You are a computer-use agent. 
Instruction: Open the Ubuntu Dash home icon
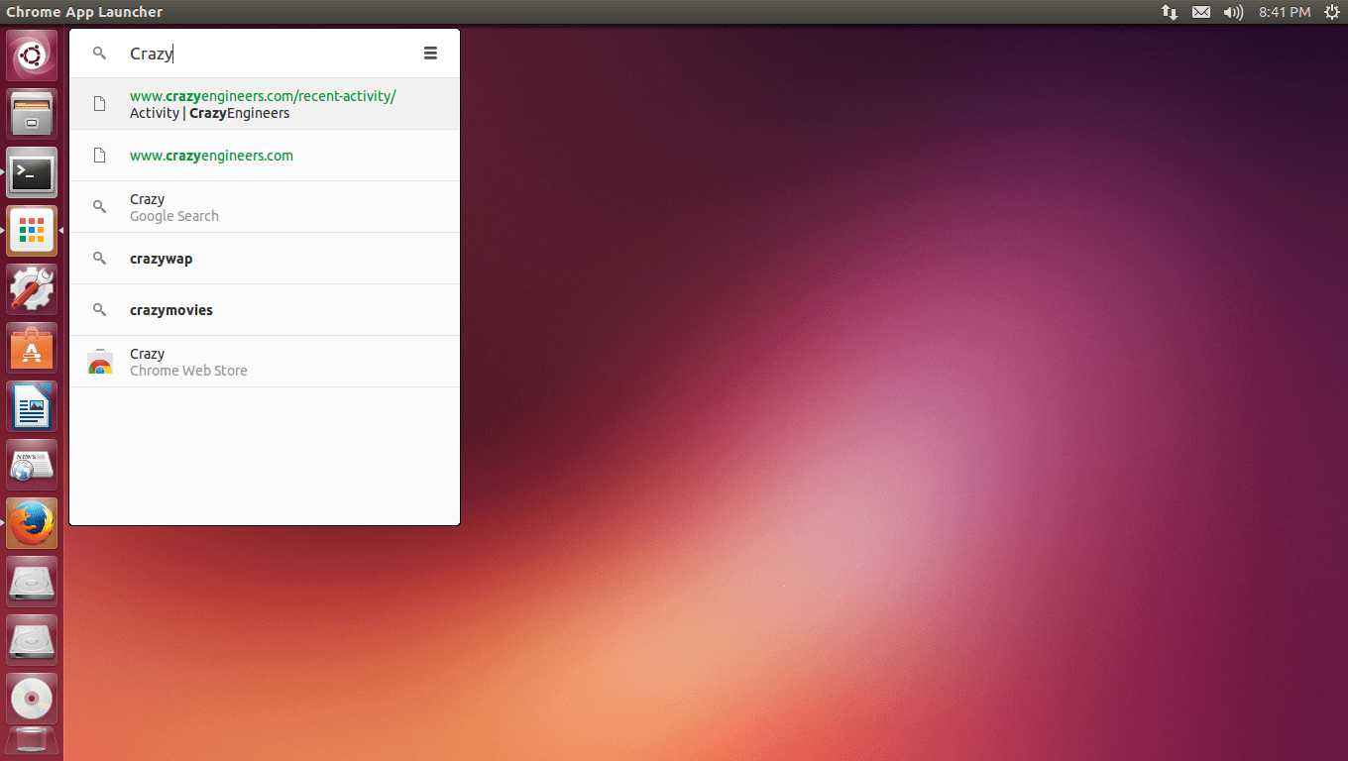(32, 55)
